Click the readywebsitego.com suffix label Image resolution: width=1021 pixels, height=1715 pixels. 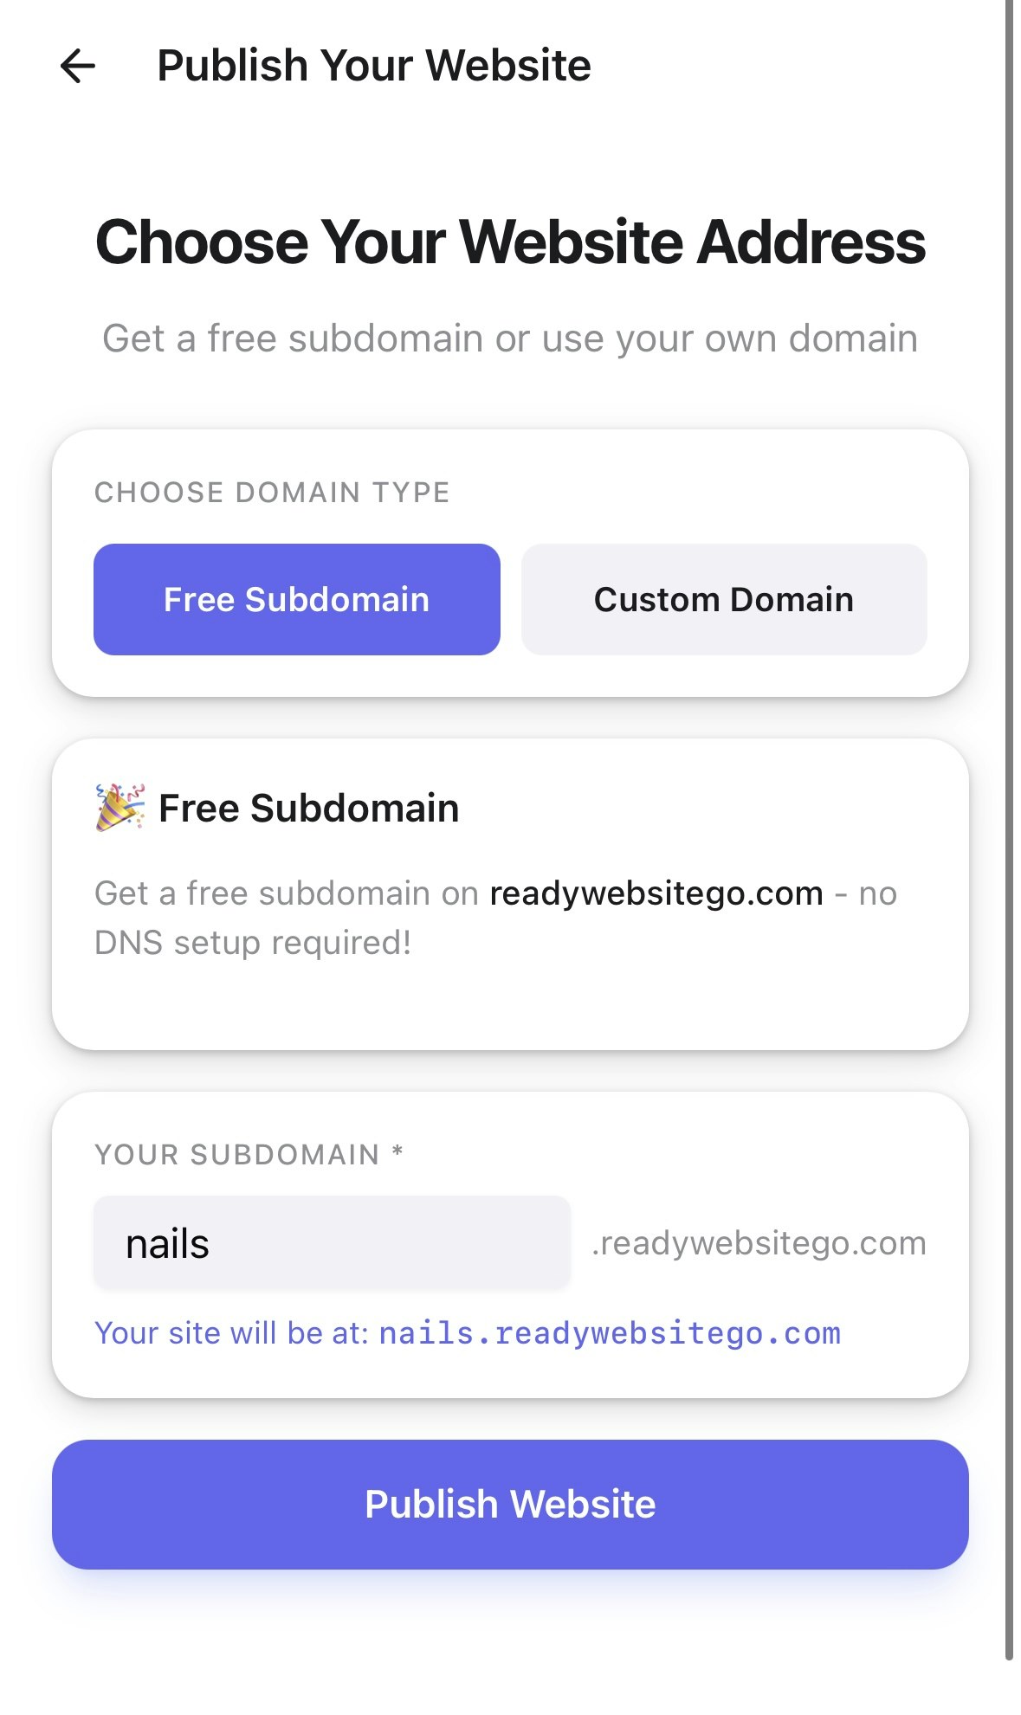pos(759,1242)
